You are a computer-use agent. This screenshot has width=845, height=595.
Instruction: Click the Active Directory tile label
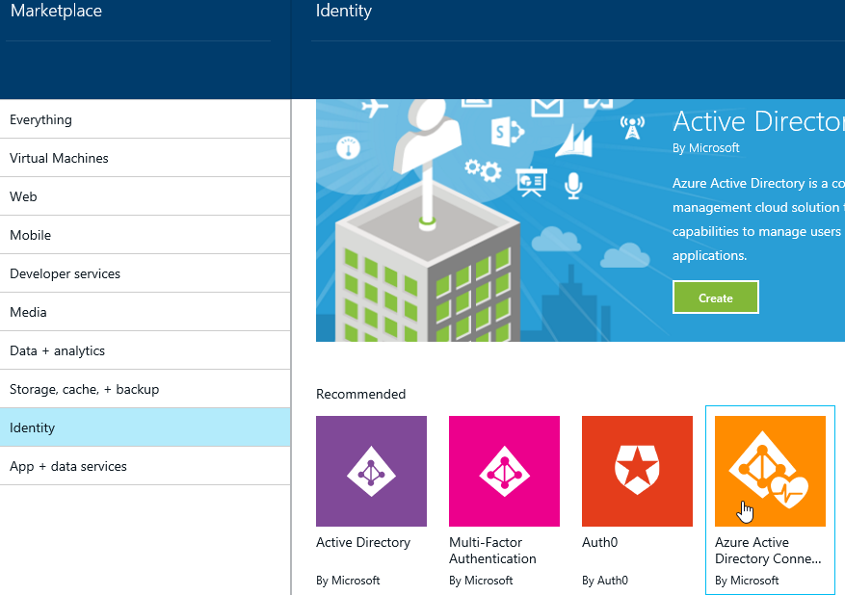362,542
